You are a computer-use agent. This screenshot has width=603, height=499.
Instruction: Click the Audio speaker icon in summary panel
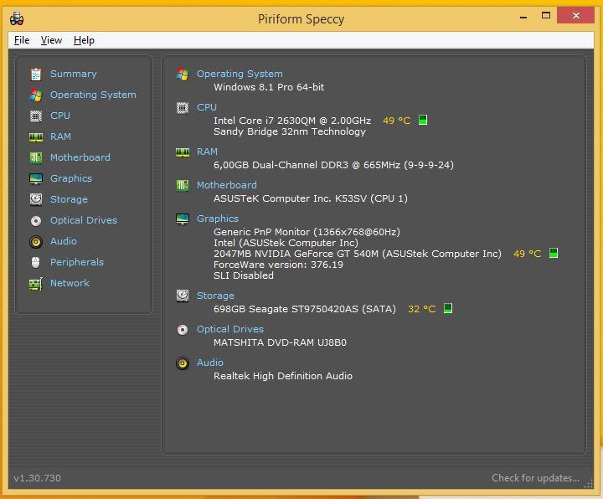point(183,363)
